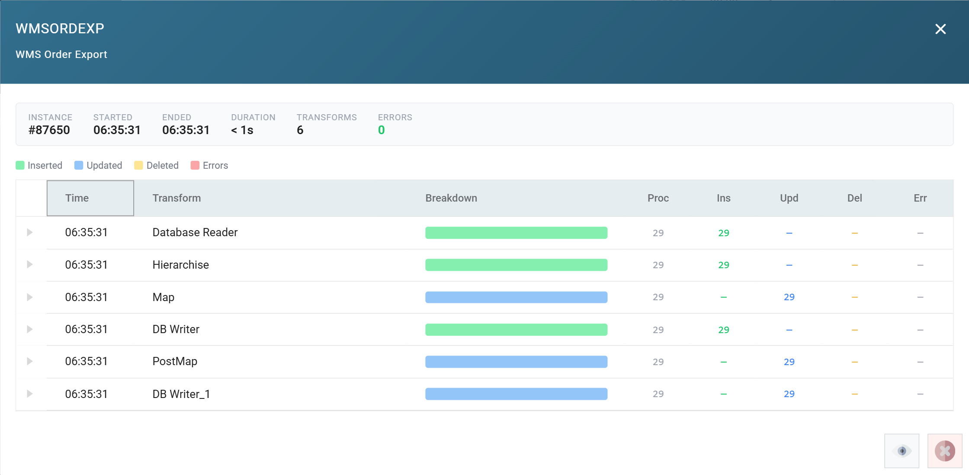
Task: Expand the Hierarchise row
Action: click(x=30, y=264)
